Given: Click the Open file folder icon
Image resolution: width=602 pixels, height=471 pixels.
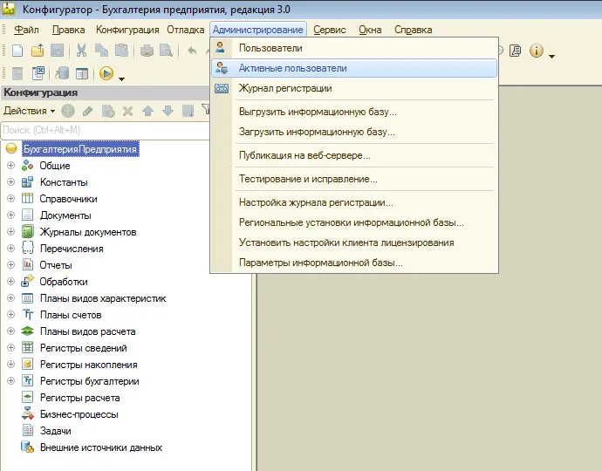Looking at the screenshot, I should (38, 51).
